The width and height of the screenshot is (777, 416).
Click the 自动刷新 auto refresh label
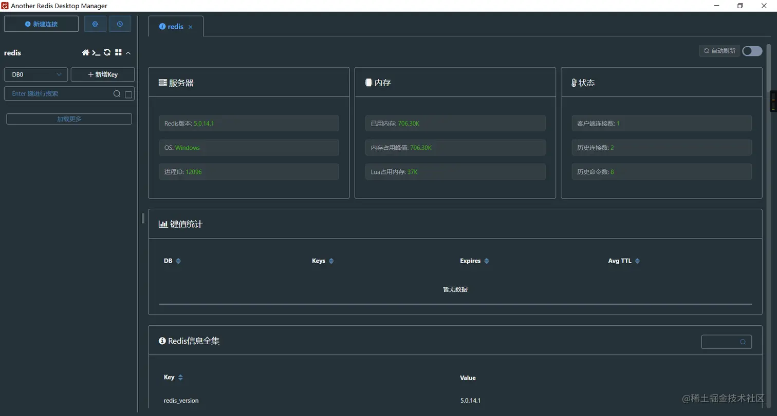tap(719, 51)
